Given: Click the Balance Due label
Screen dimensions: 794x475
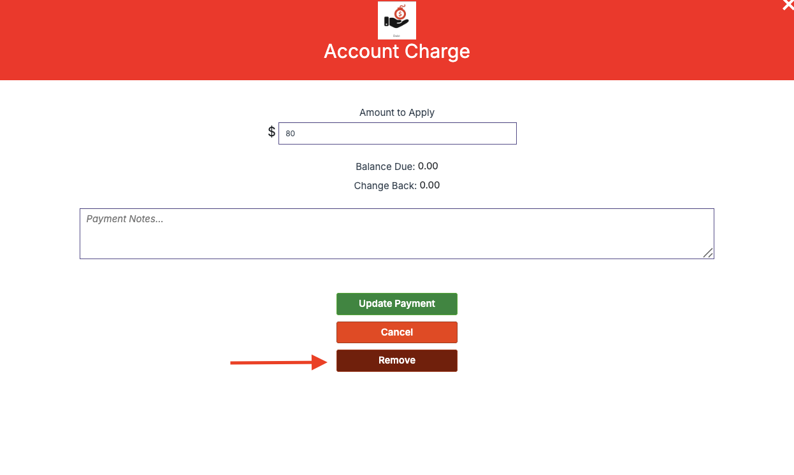Looking at the screenshot, I should 385,167.
